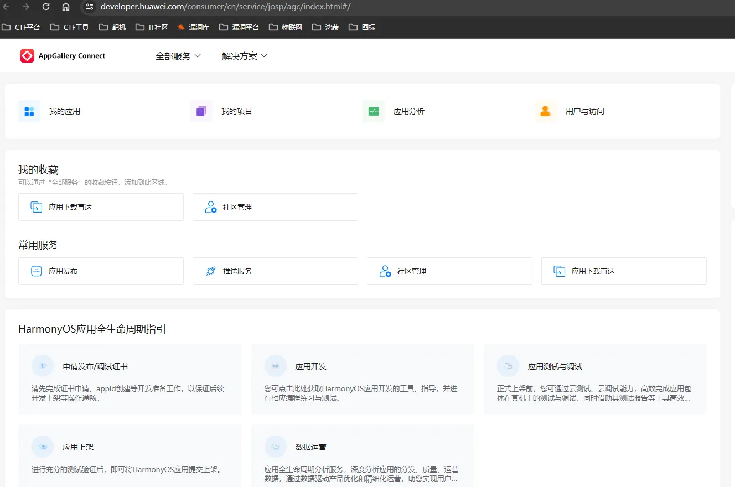Click the 数据运营 round icon
The height and width of the screenshot is (487, 735).
tap(276, 447)
